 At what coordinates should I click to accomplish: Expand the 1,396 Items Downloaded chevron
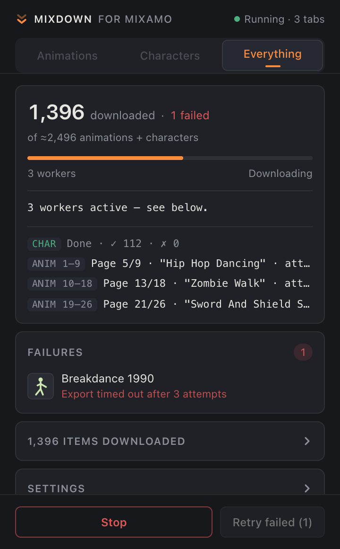307,441
